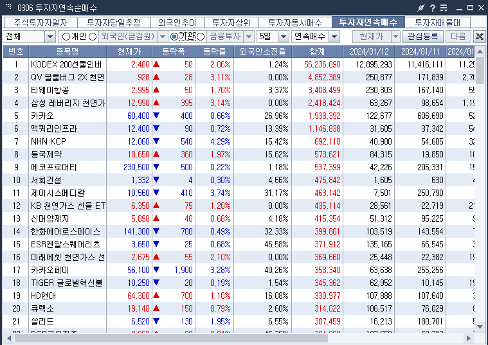Select the 투자자연속매수 tab
Image resolution: width=488 pixels, height=345 pixels.
368,22
